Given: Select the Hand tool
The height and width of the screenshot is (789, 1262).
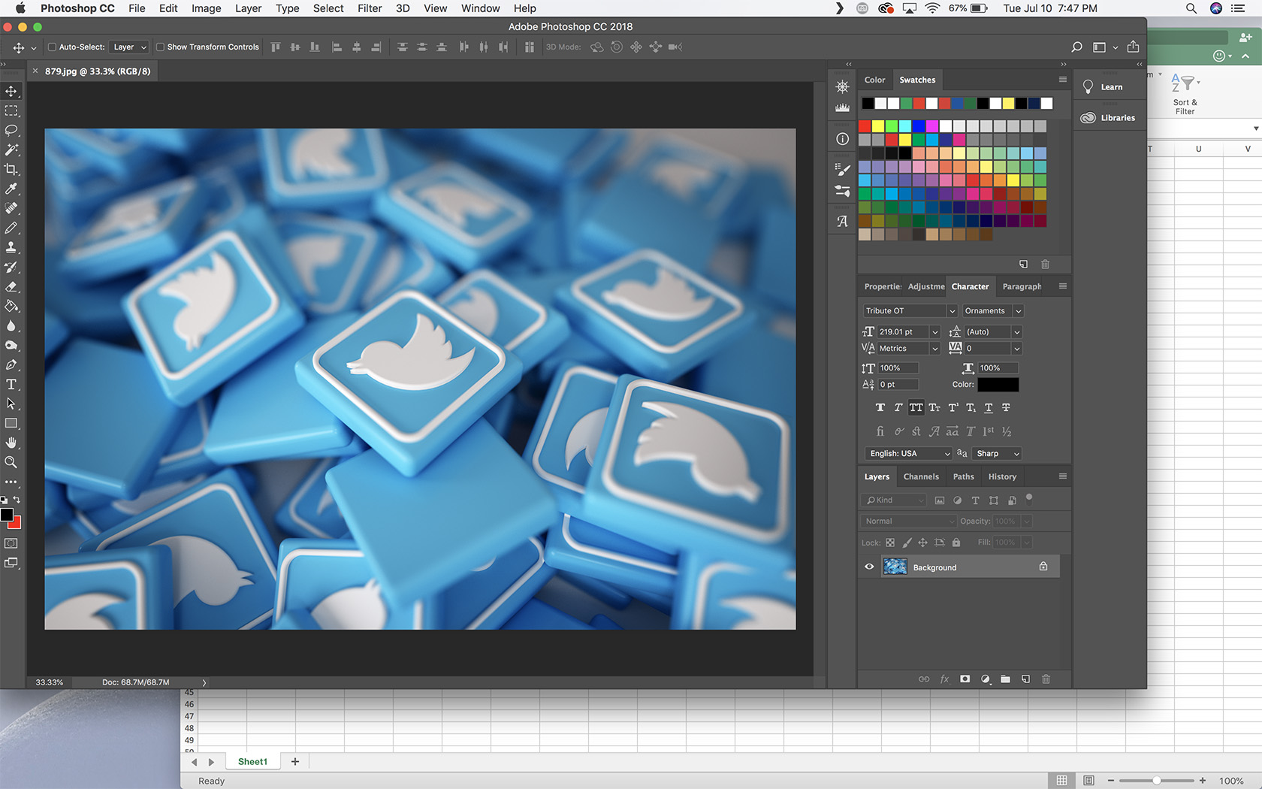Looking at the screenshot, I should click(11, 443).
